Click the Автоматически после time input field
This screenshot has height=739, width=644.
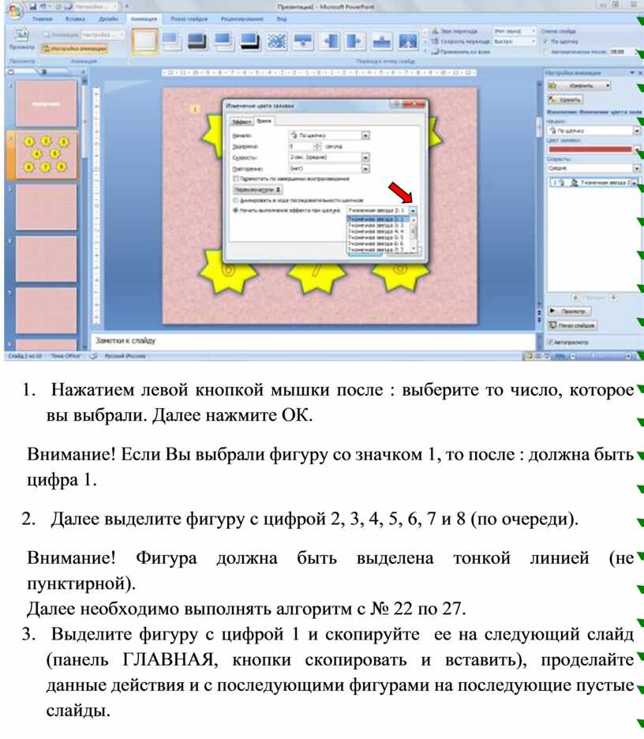621,52
